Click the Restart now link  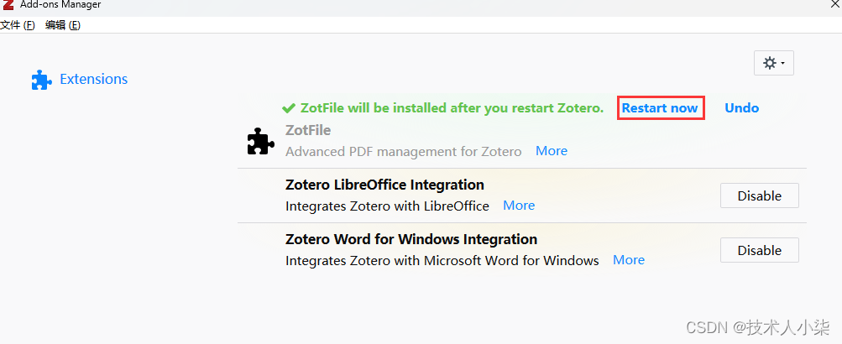[660, 108]
